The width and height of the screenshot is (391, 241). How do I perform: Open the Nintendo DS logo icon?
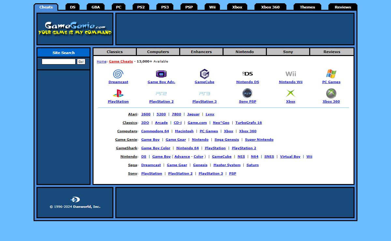click(x=248, y=74)
